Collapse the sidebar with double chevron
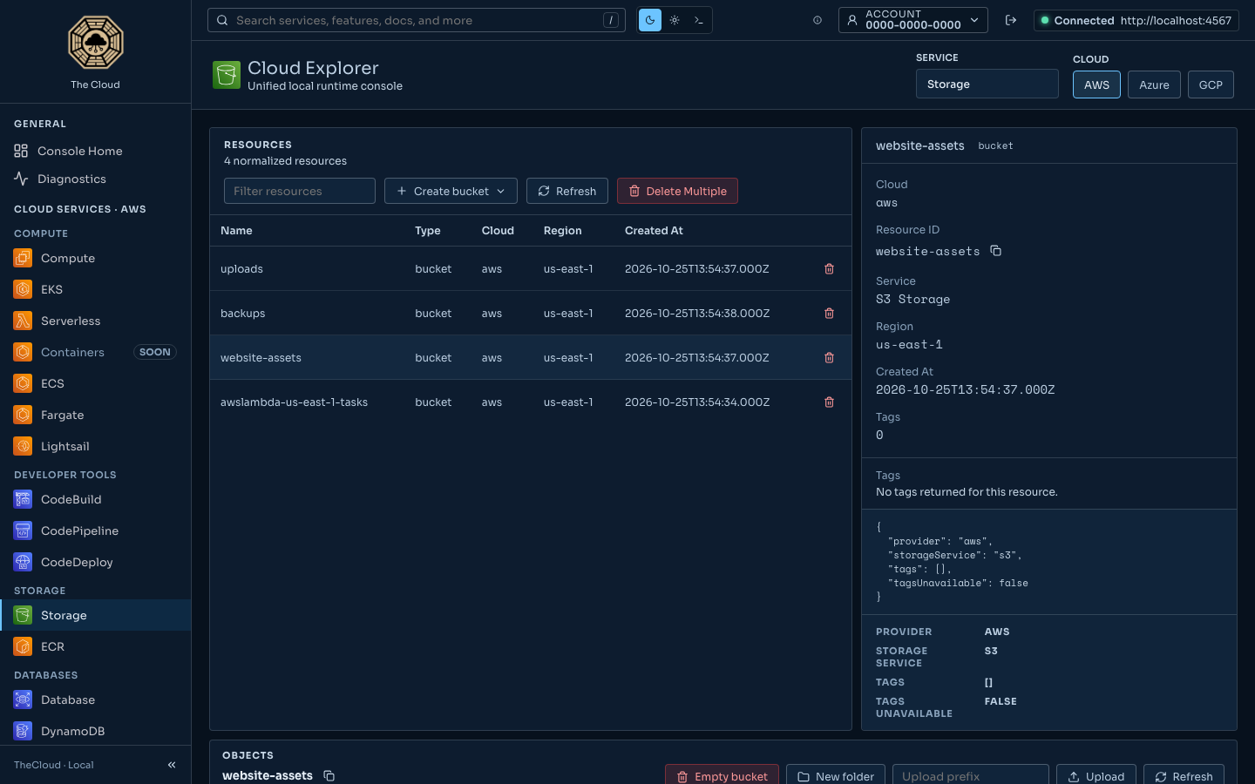This screenshot has width=1255, height=784. [172, 765]
